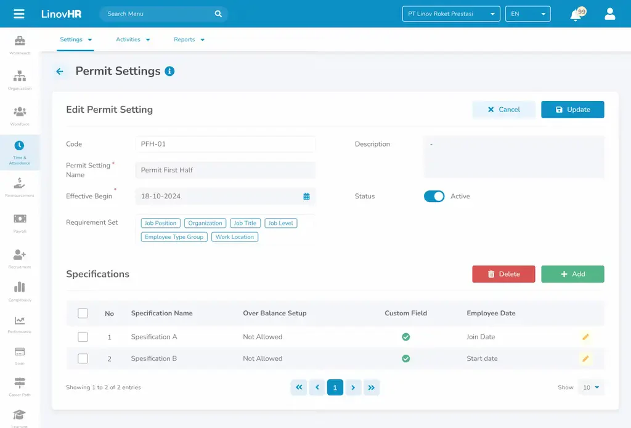Expand the Activities menu

[133, 39]
